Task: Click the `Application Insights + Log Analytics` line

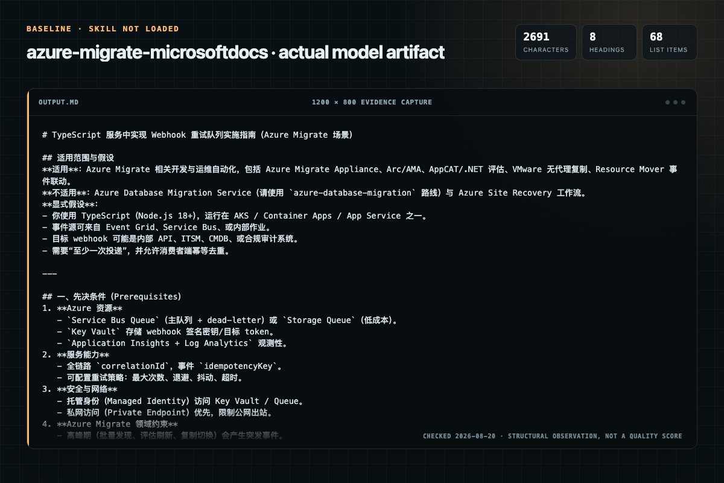Action: coord(172,344)
